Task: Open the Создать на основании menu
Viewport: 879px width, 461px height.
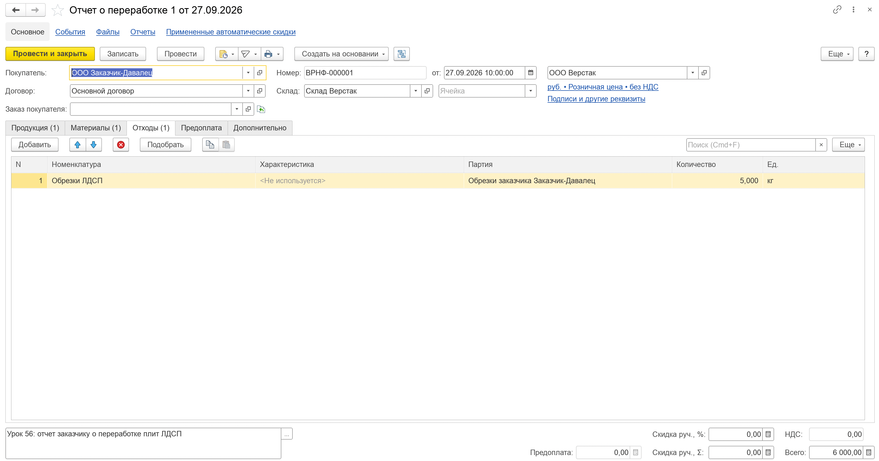Action: coord(341,54)
